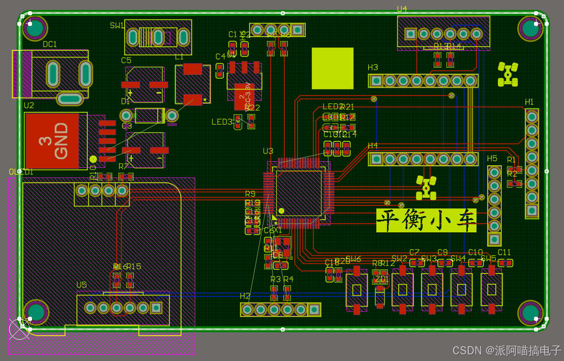Select the C9 capacitor footprint
Viewport: 564px width, 361px height.
(446, 263)
